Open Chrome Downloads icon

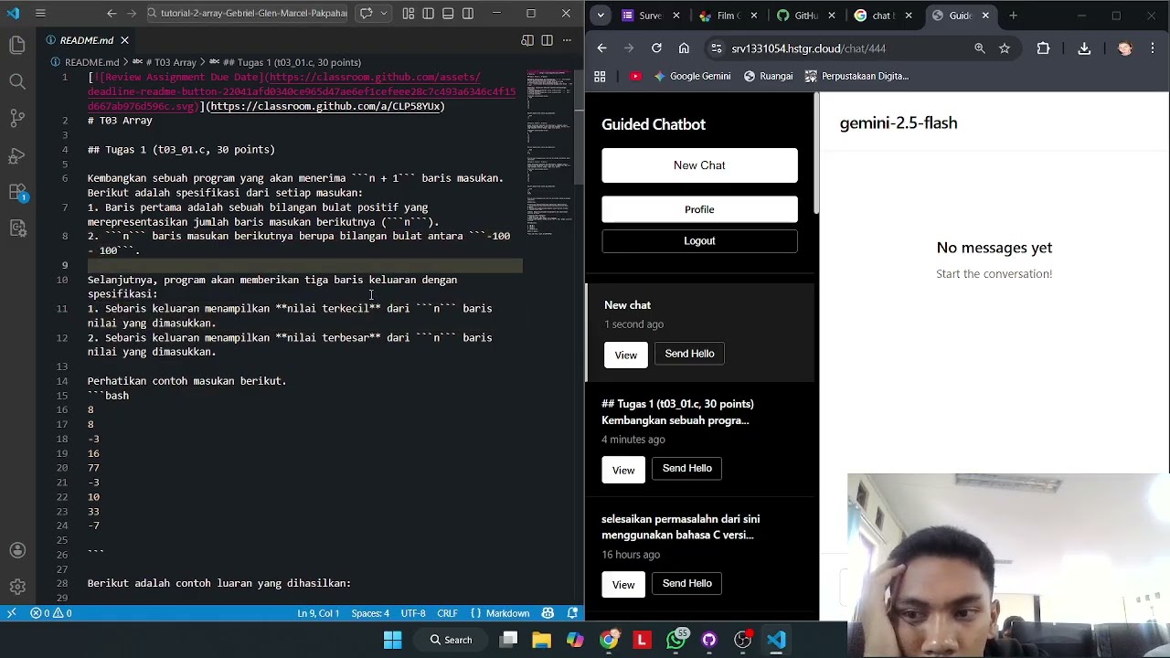pos(1084,48)
